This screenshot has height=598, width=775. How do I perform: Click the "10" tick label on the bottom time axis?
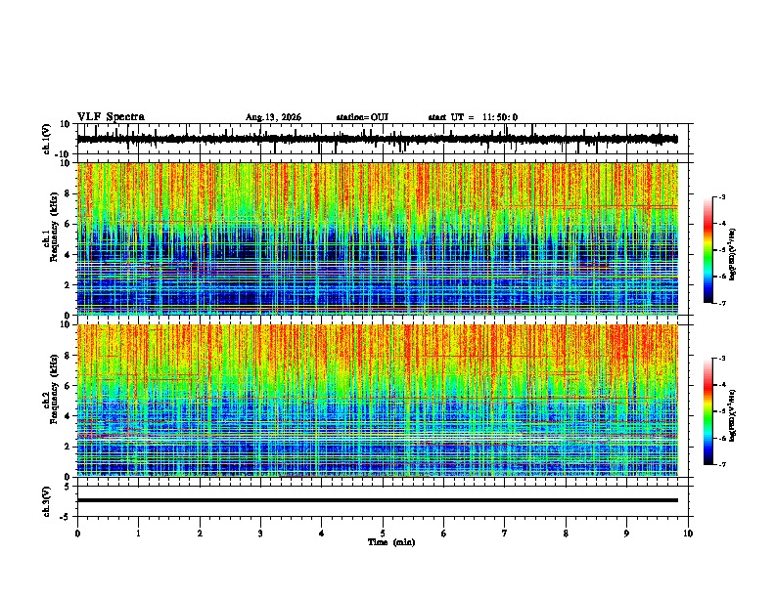coord(688,534)
